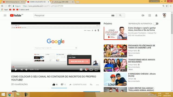Toggle Reprodução Automática autoplay switch
The image size is (173, 97).
pyautogui.click(x=156, y=24)
